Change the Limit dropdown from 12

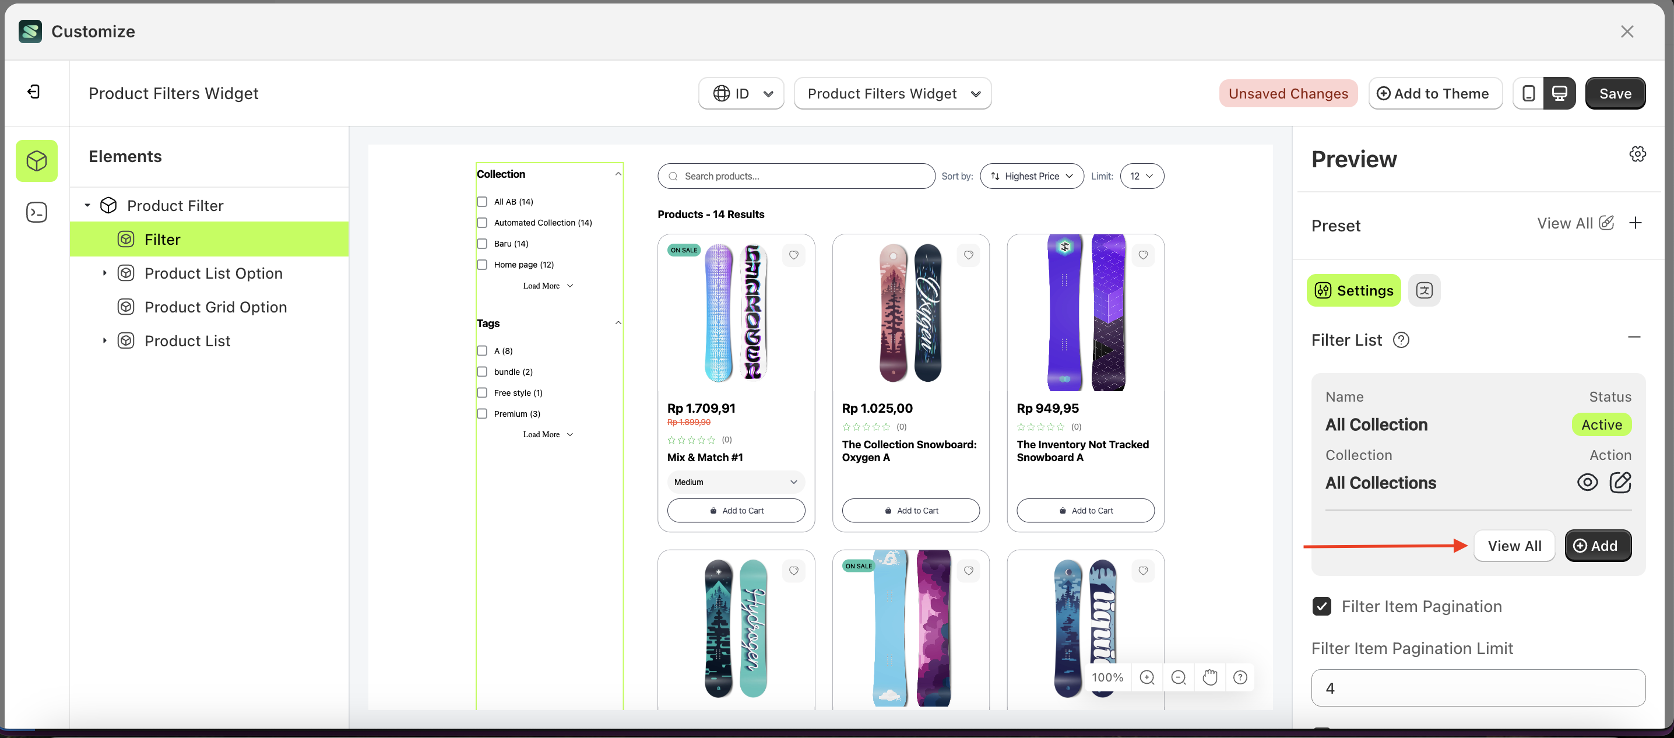[1142, 175]
